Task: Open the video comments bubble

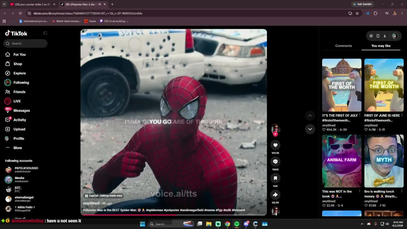Action: tap(275, 162)
